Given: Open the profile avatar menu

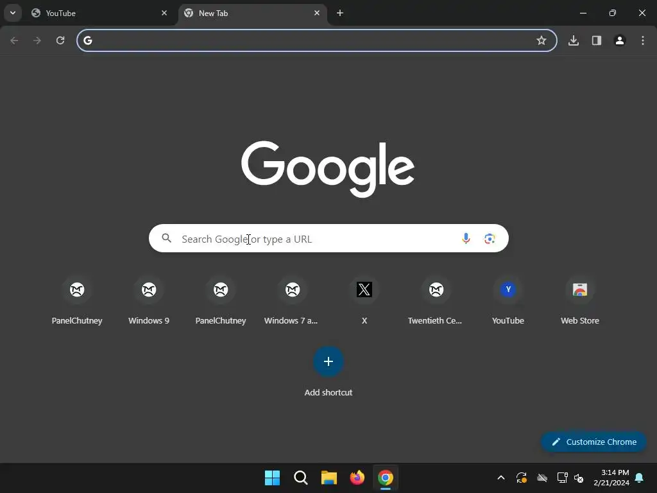Looking at the screenshot, I should pyautogui.click(x=620, y=40).
